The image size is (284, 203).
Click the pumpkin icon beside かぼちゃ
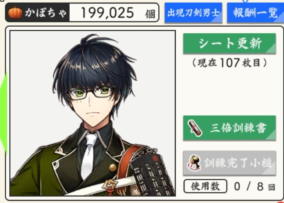coord(15,13)
